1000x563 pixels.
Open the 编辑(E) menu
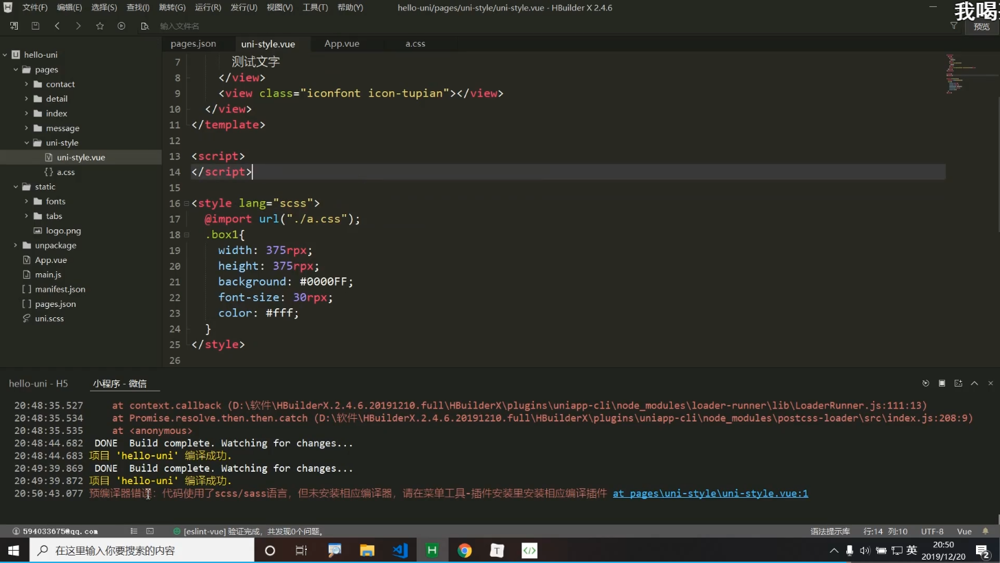(x=69, y=8)
